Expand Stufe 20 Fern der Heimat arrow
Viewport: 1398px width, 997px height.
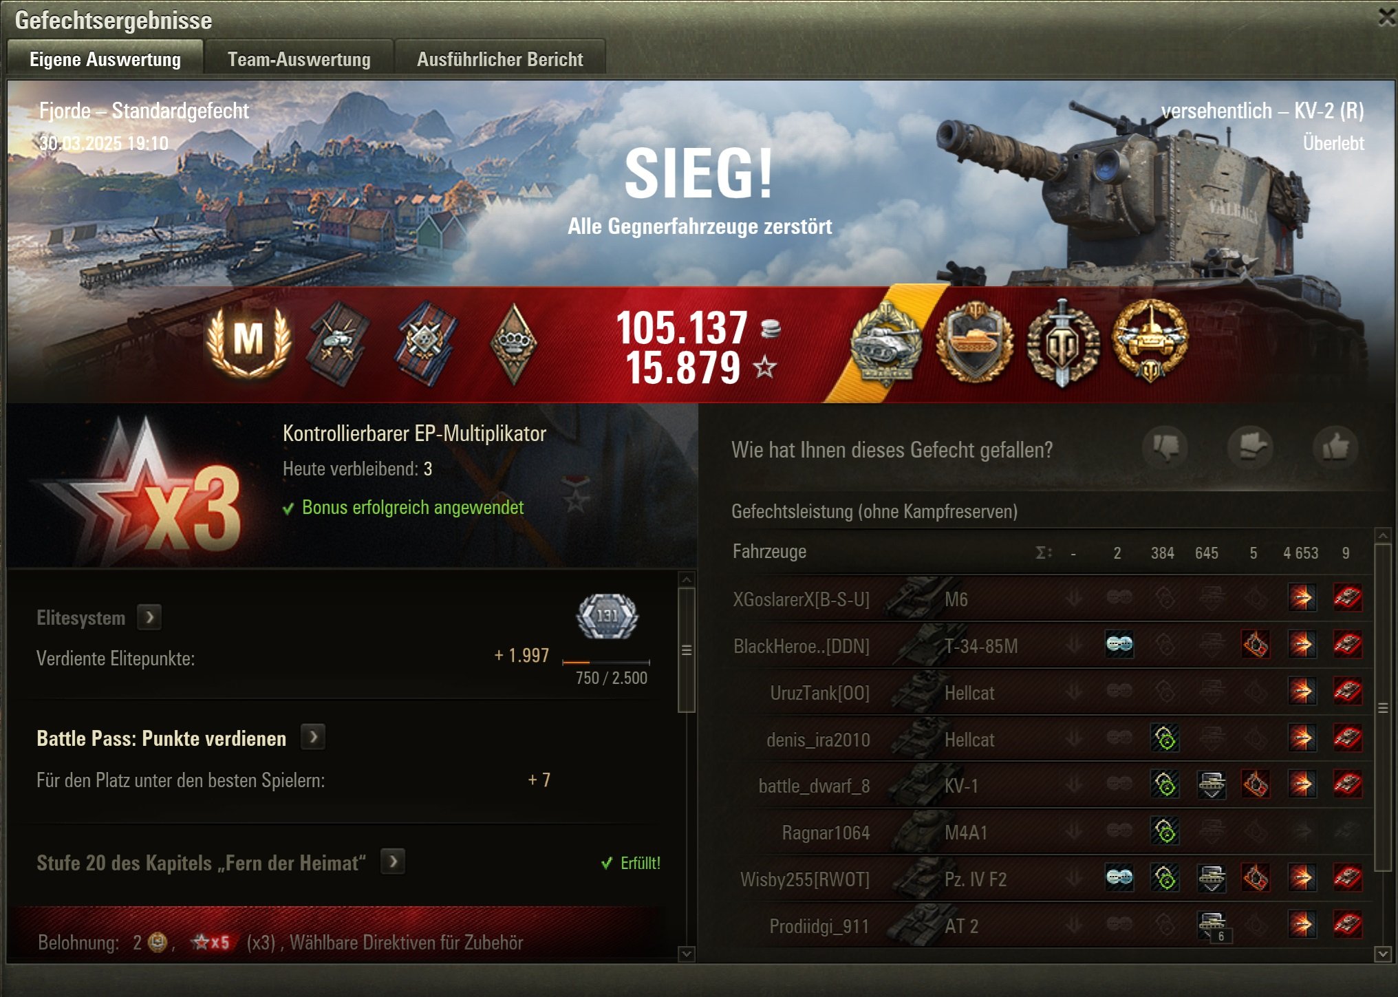393,861
